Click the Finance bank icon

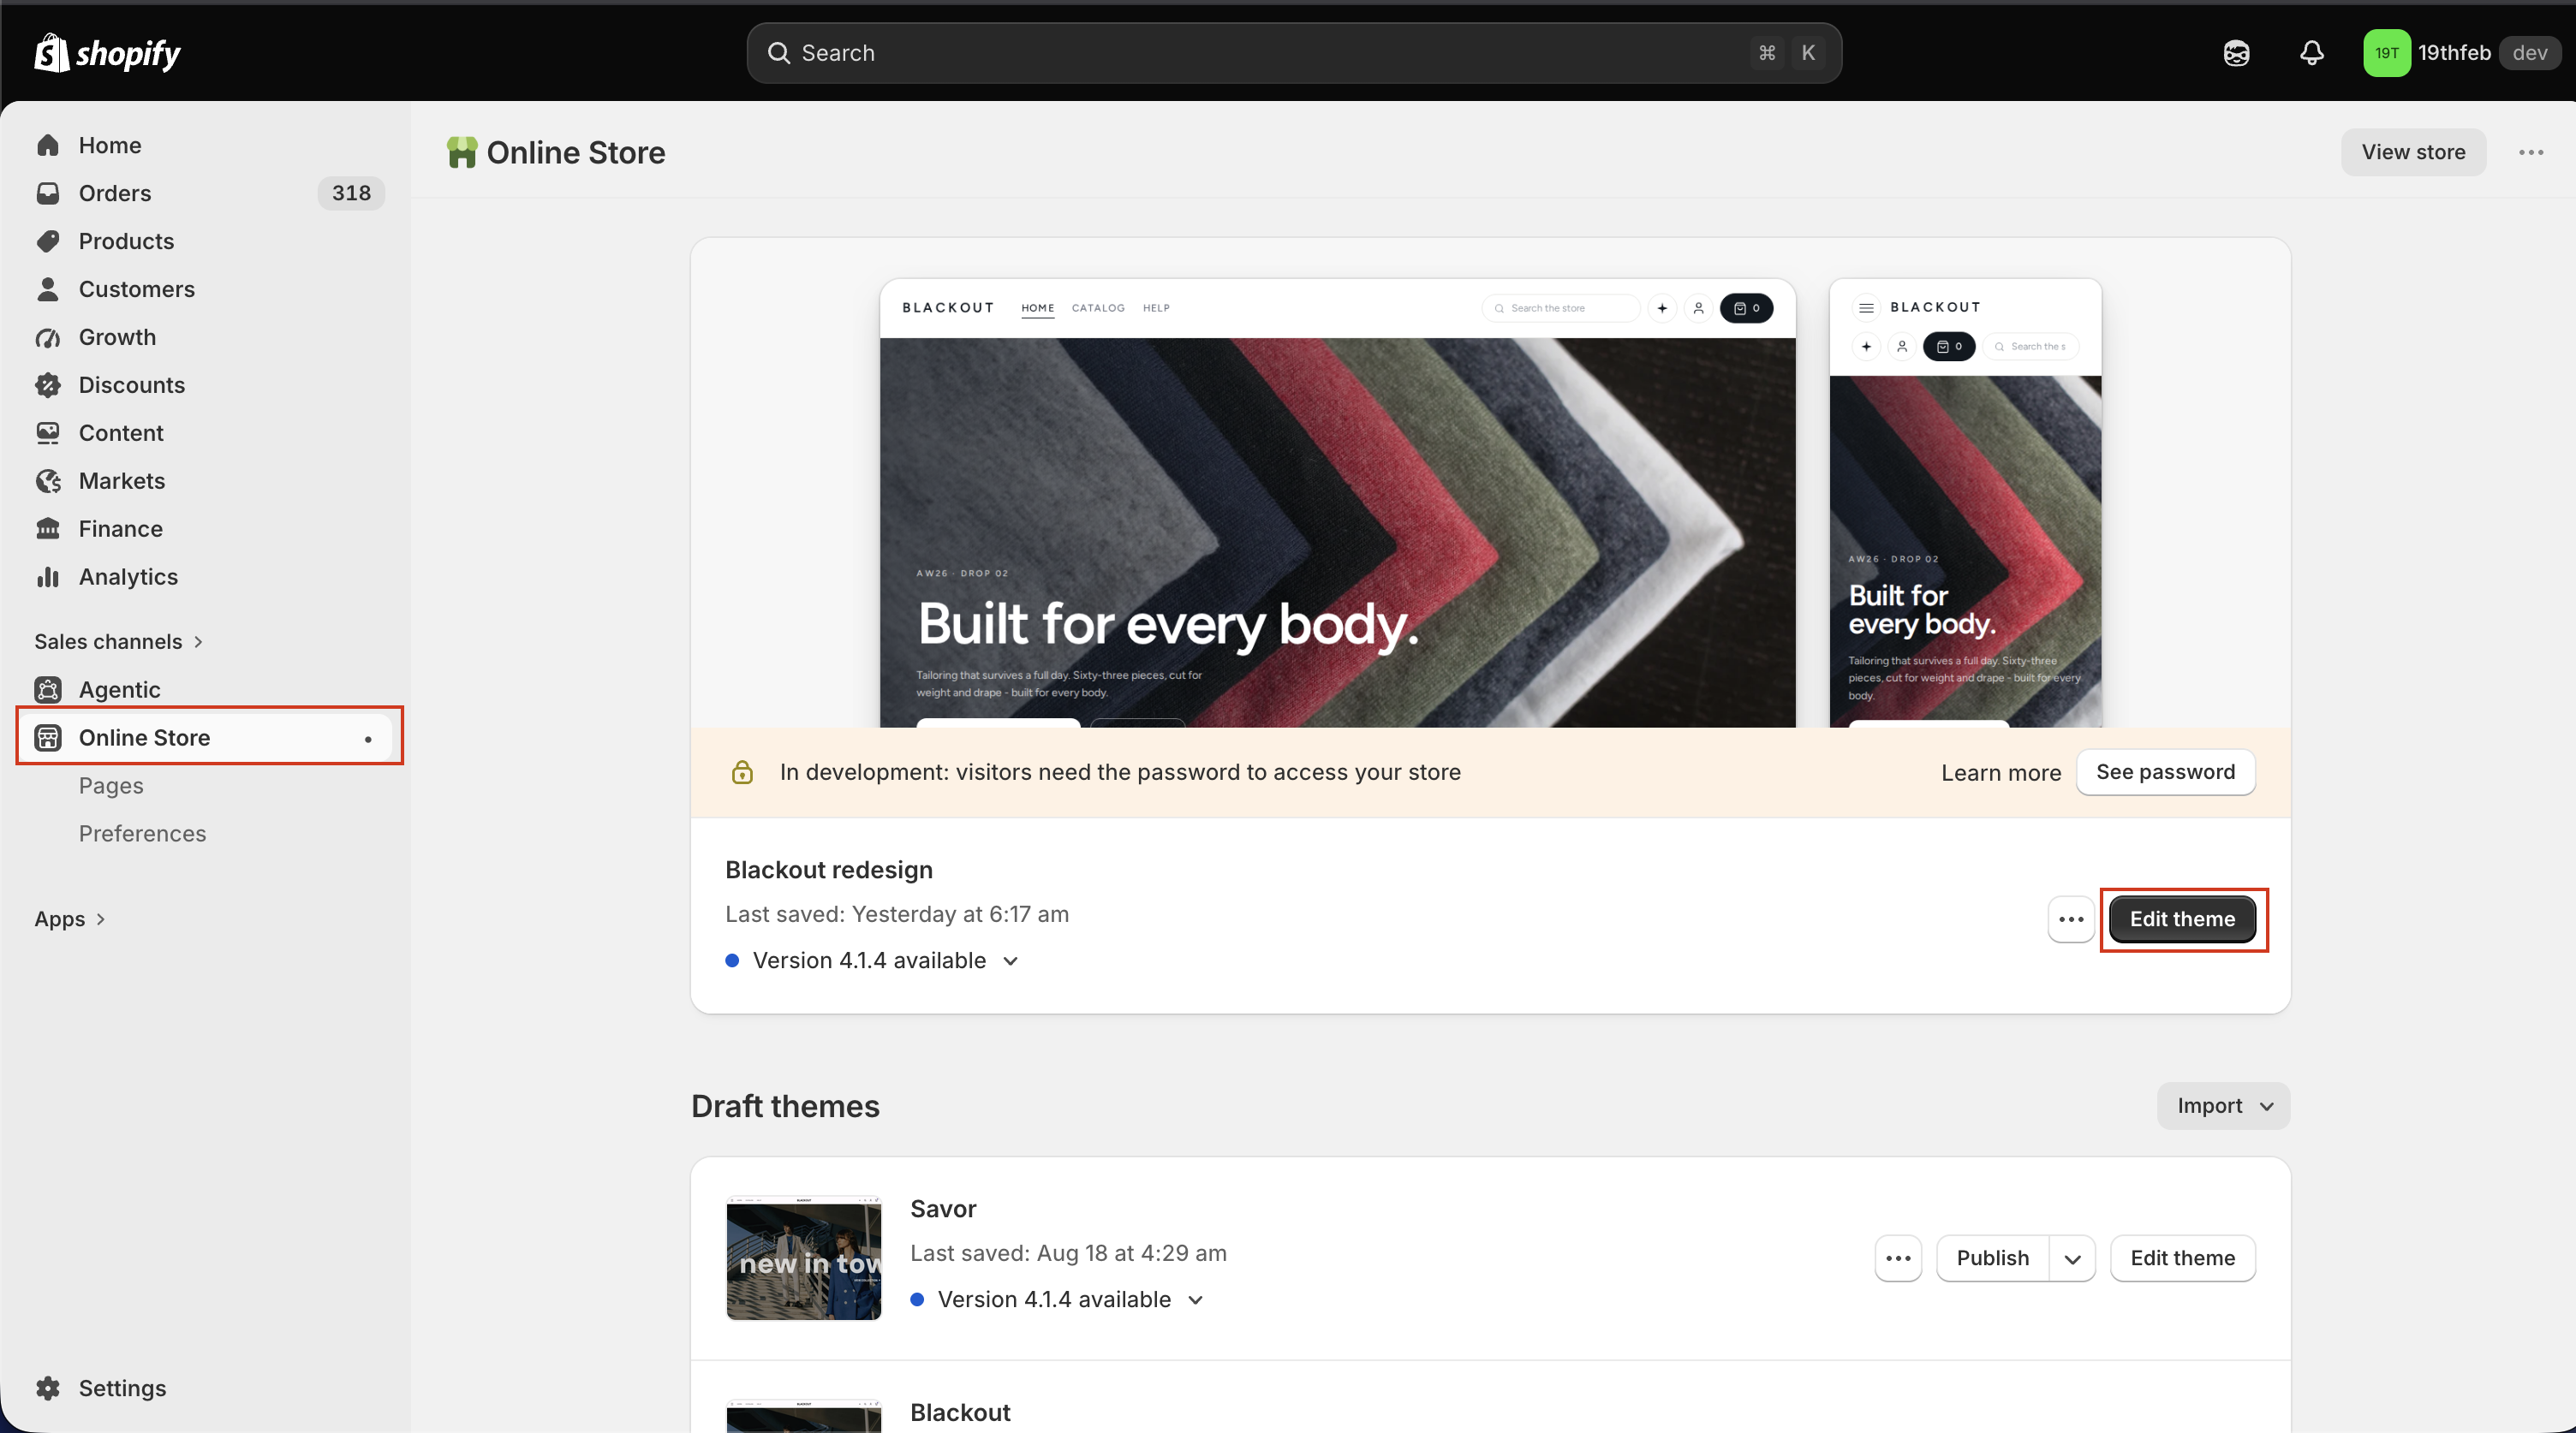(x=48, y=529)
